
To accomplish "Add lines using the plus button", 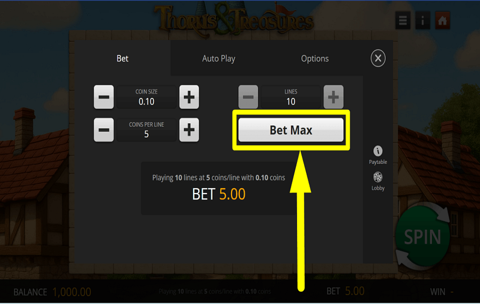I will (333, 97).
